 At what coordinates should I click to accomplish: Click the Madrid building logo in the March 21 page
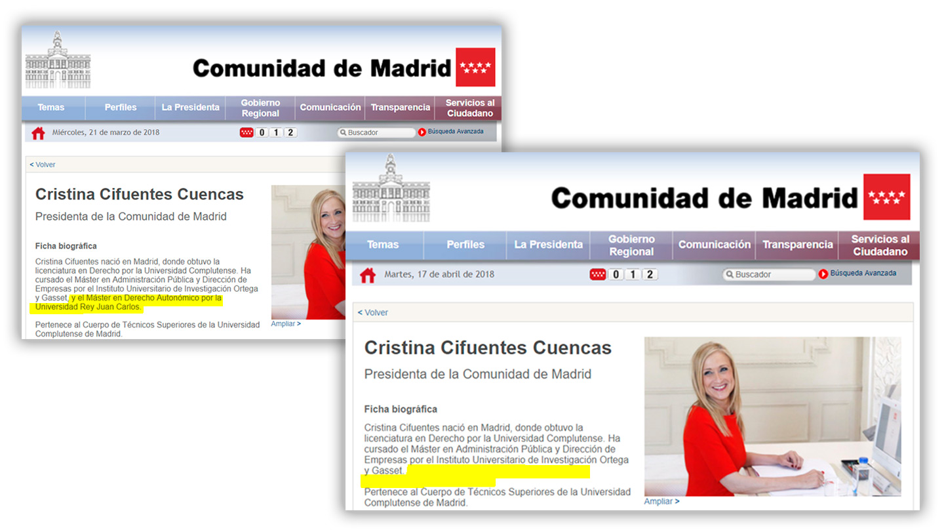[58, 60]
